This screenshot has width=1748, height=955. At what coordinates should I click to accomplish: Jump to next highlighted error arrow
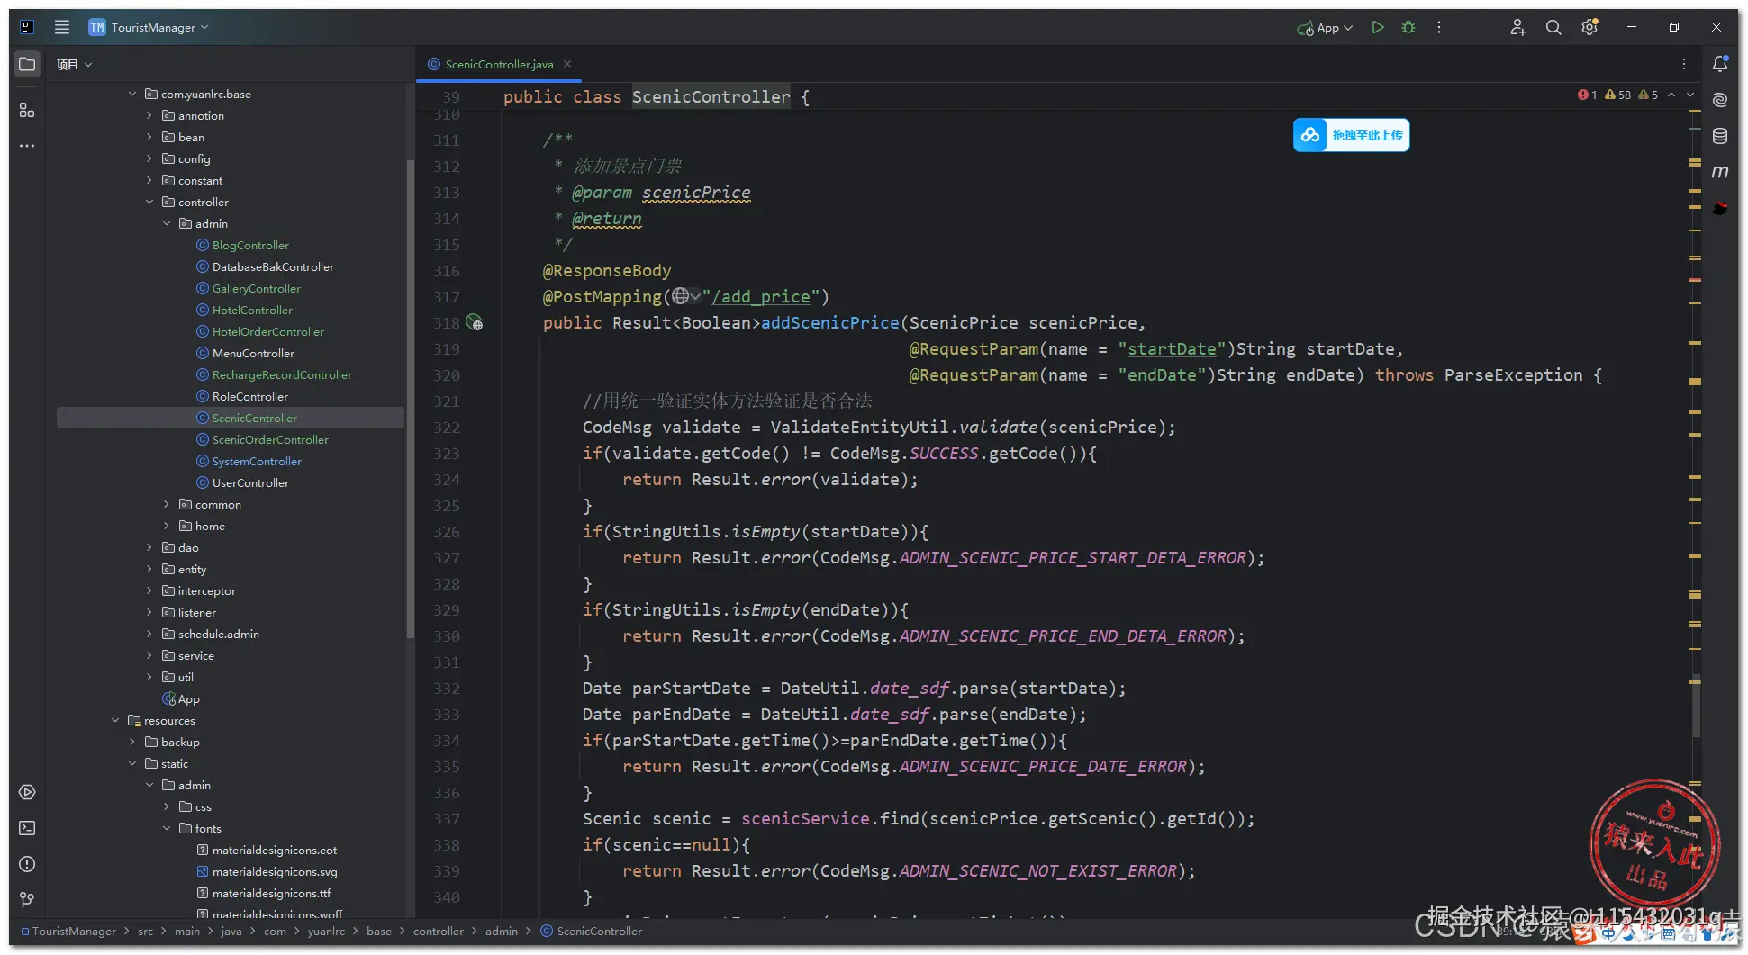click(1690, 95)
